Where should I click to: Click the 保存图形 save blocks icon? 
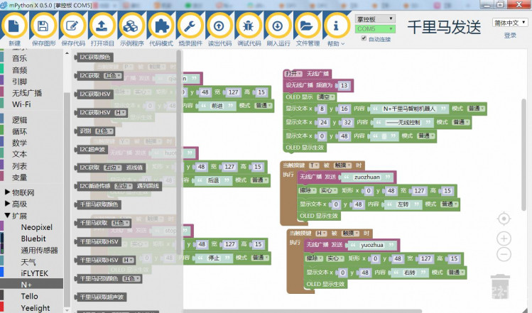[x=43, y=26]
